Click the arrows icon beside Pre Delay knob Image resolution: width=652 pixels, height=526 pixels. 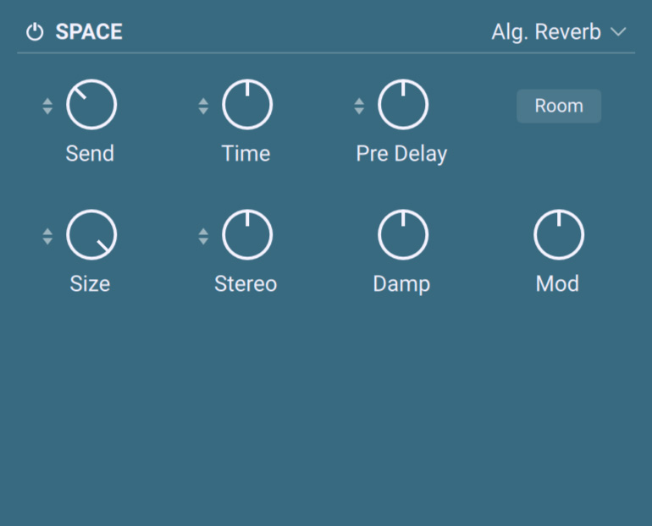(x=359, y=107)
